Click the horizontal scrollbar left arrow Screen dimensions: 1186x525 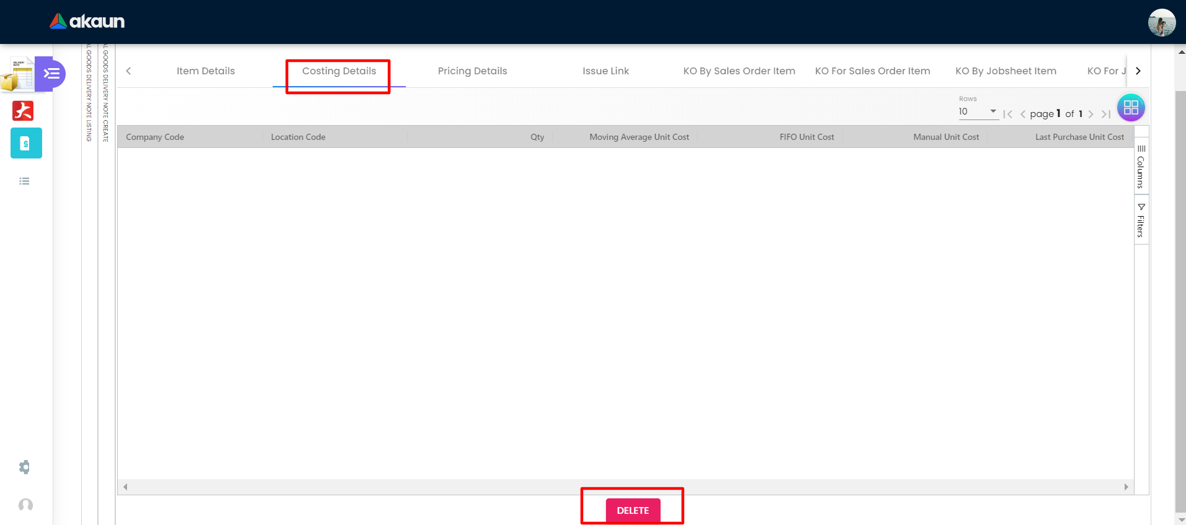[x=125, y=487]
